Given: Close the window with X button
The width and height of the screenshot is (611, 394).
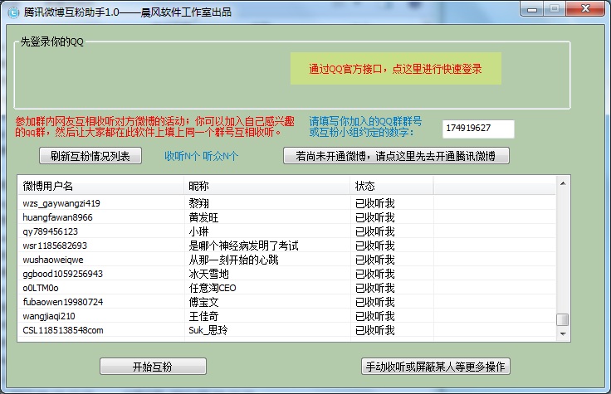Looking at the screenshot, I should [x=585, y=8].
